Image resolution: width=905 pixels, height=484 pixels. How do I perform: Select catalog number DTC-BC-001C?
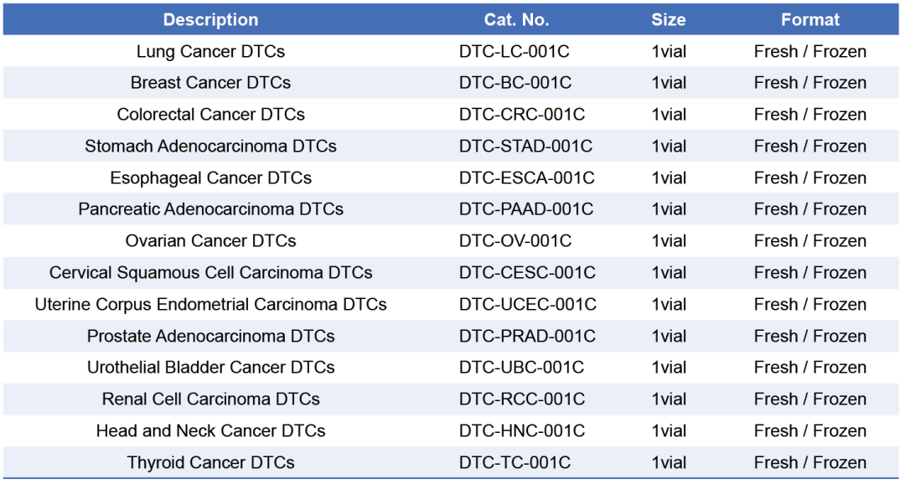point(515,83)
